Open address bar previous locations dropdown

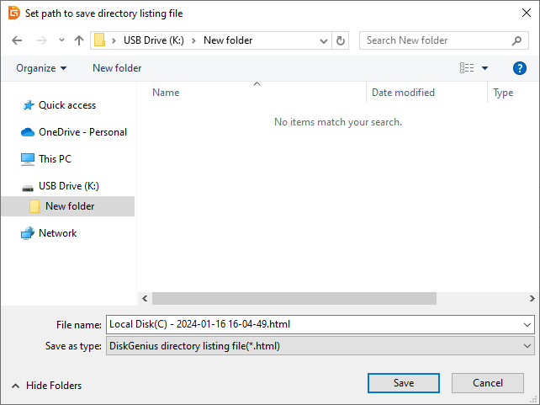pos(324,40)
